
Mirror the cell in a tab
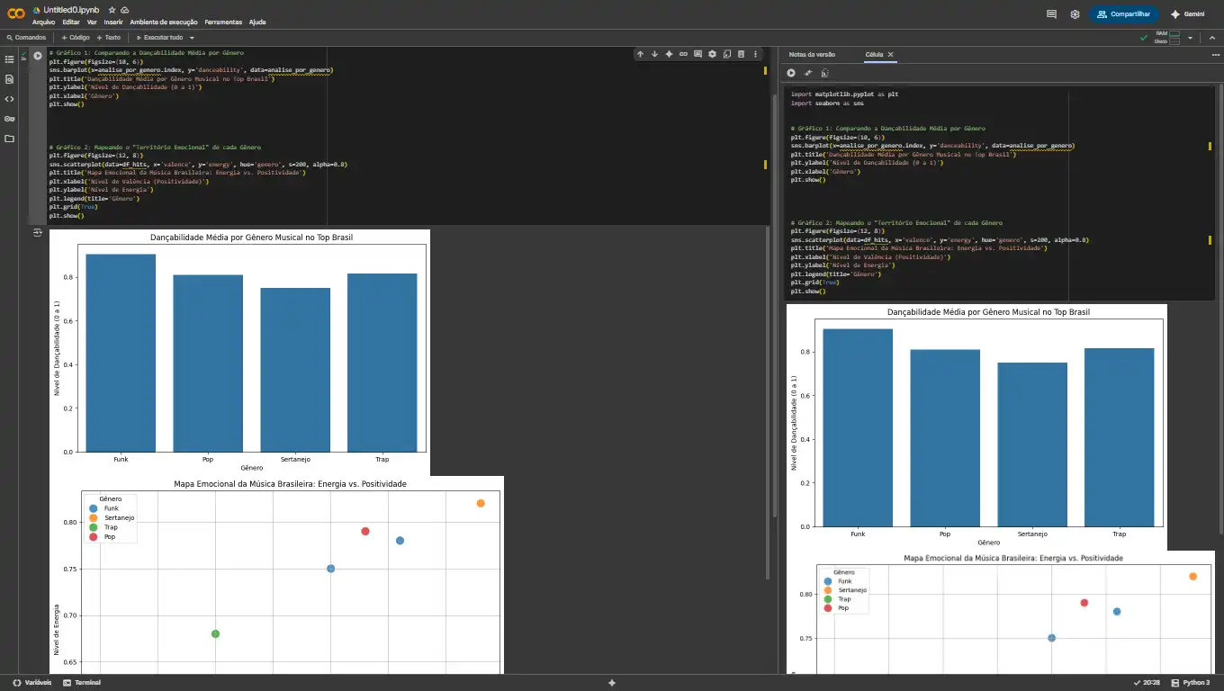pos(726,54)
